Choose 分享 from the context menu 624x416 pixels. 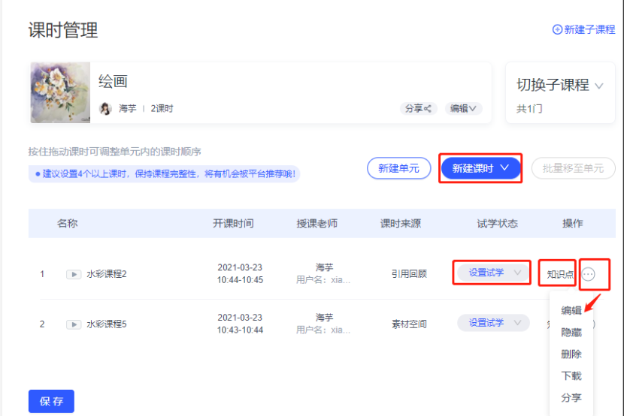coord(571,398)
